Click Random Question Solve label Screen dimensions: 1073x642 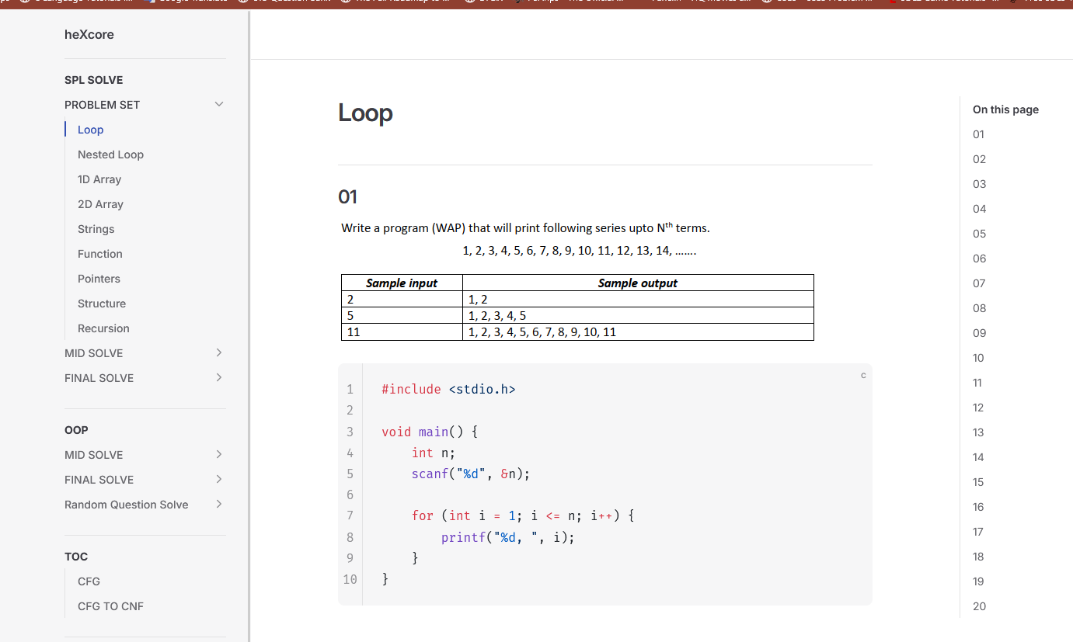pos(127,505)
